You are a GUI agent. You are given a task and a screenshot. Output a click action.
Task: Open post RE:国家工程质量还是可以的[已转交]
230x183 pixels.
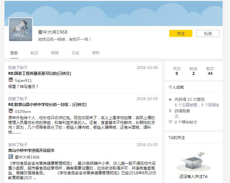(x=40, y=74)
